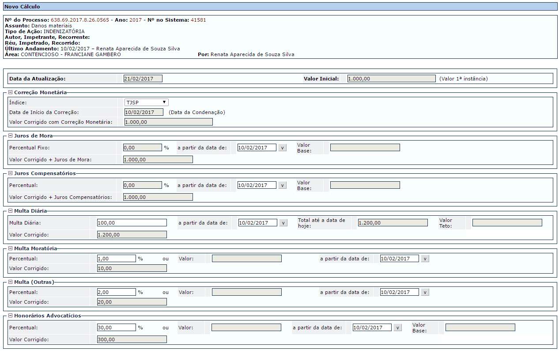Open the Juros Compensatórios date picker button
559x351 pixels.
coord(283,185)
